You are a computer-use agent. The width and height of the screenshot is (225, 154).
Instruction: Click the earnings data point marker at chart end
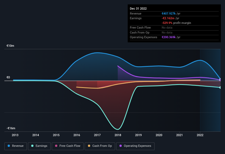click(x=220, y=87)
